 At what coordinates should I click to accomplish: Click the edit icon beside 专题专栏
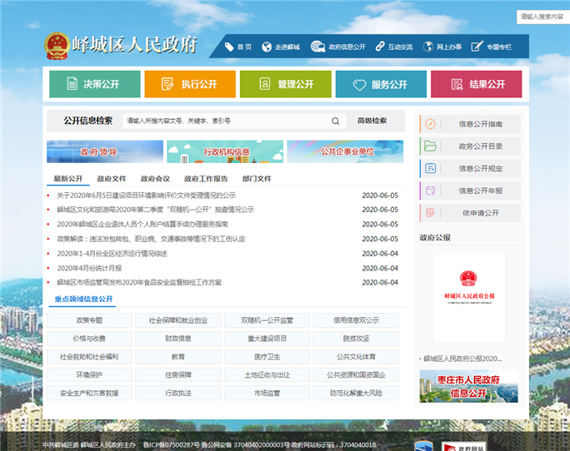477,46
